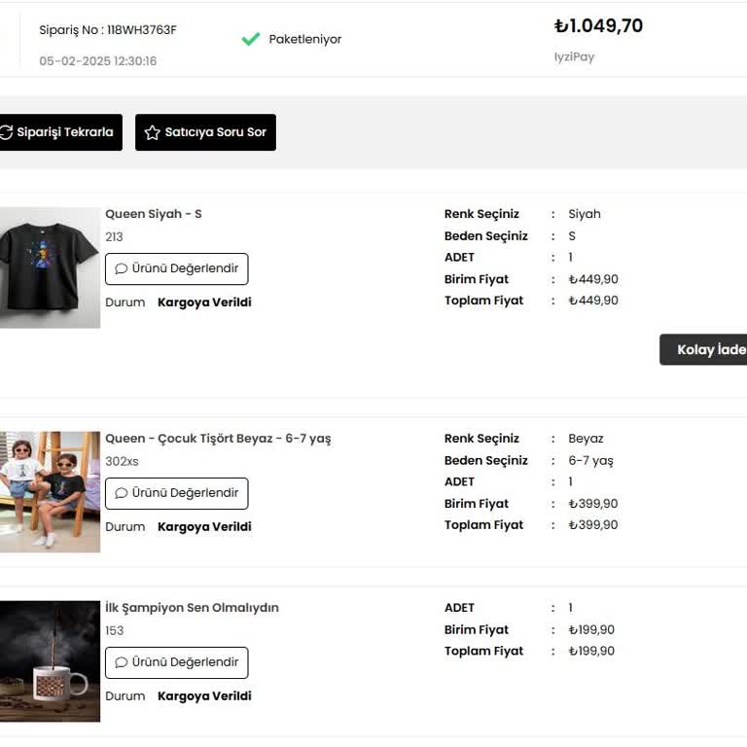747x747 pixels.
Task: Click speech bubble icon for Queen Siyah review
Action: tap(122, 268)
